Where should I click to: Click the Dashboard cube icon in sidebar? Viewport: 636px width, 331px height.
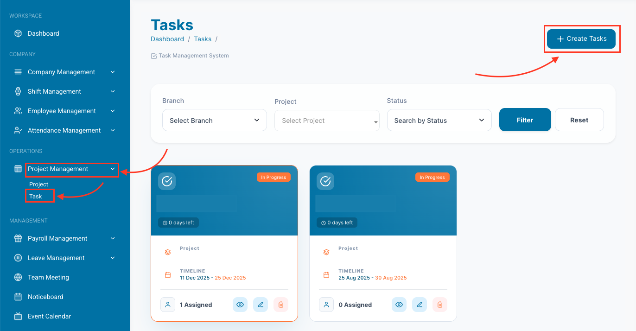pos(18,33)
